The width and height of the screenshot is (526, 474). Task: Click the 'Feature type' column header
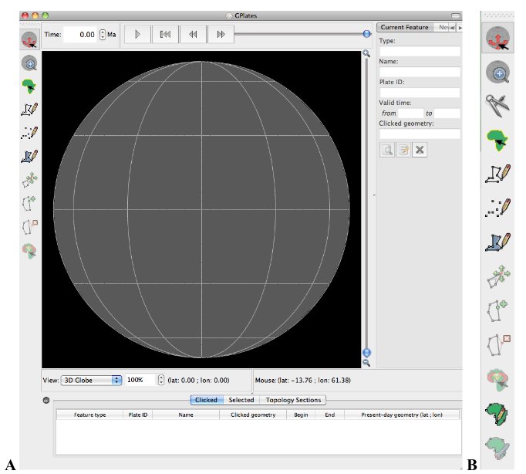90,415
